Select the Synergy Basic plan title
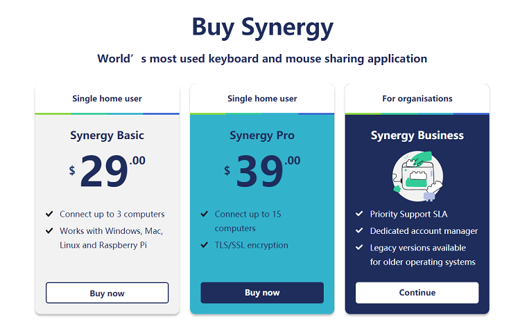This screenshot has height=326, width=520. pos(107,136)
